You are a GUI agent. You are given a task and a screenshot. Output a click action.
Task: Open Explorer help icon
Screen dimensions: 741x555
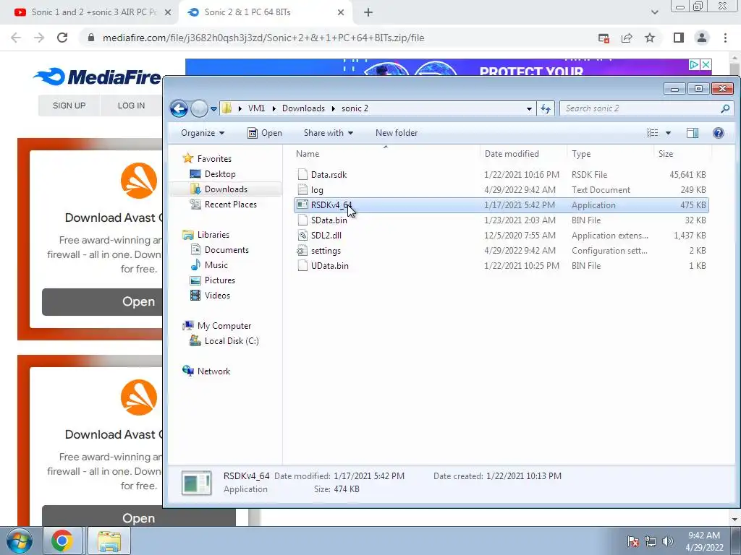[719, 133]
